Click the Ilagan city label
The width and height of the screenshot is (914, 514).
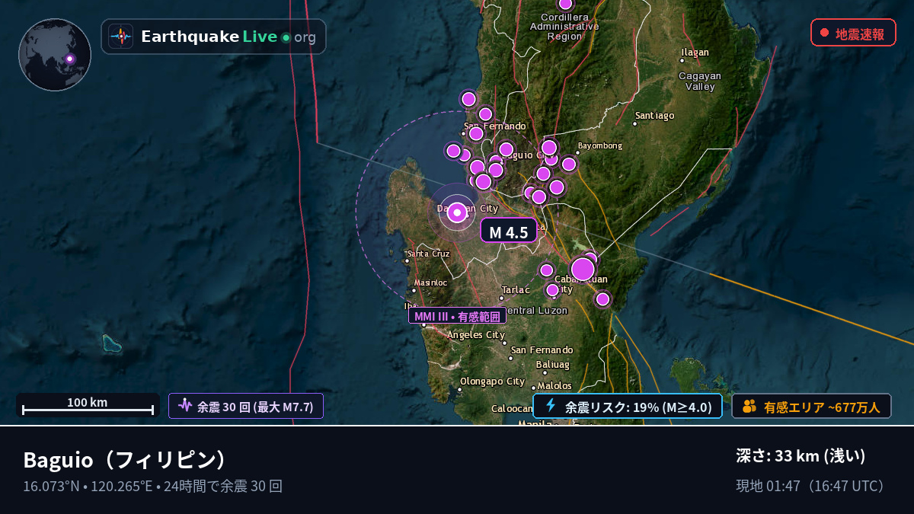click(695, 53)
